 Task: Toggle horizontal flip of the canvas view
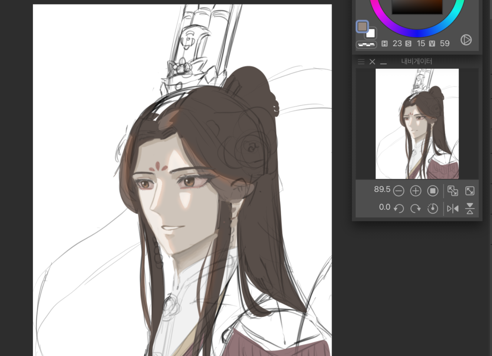[x=453, y=209]
